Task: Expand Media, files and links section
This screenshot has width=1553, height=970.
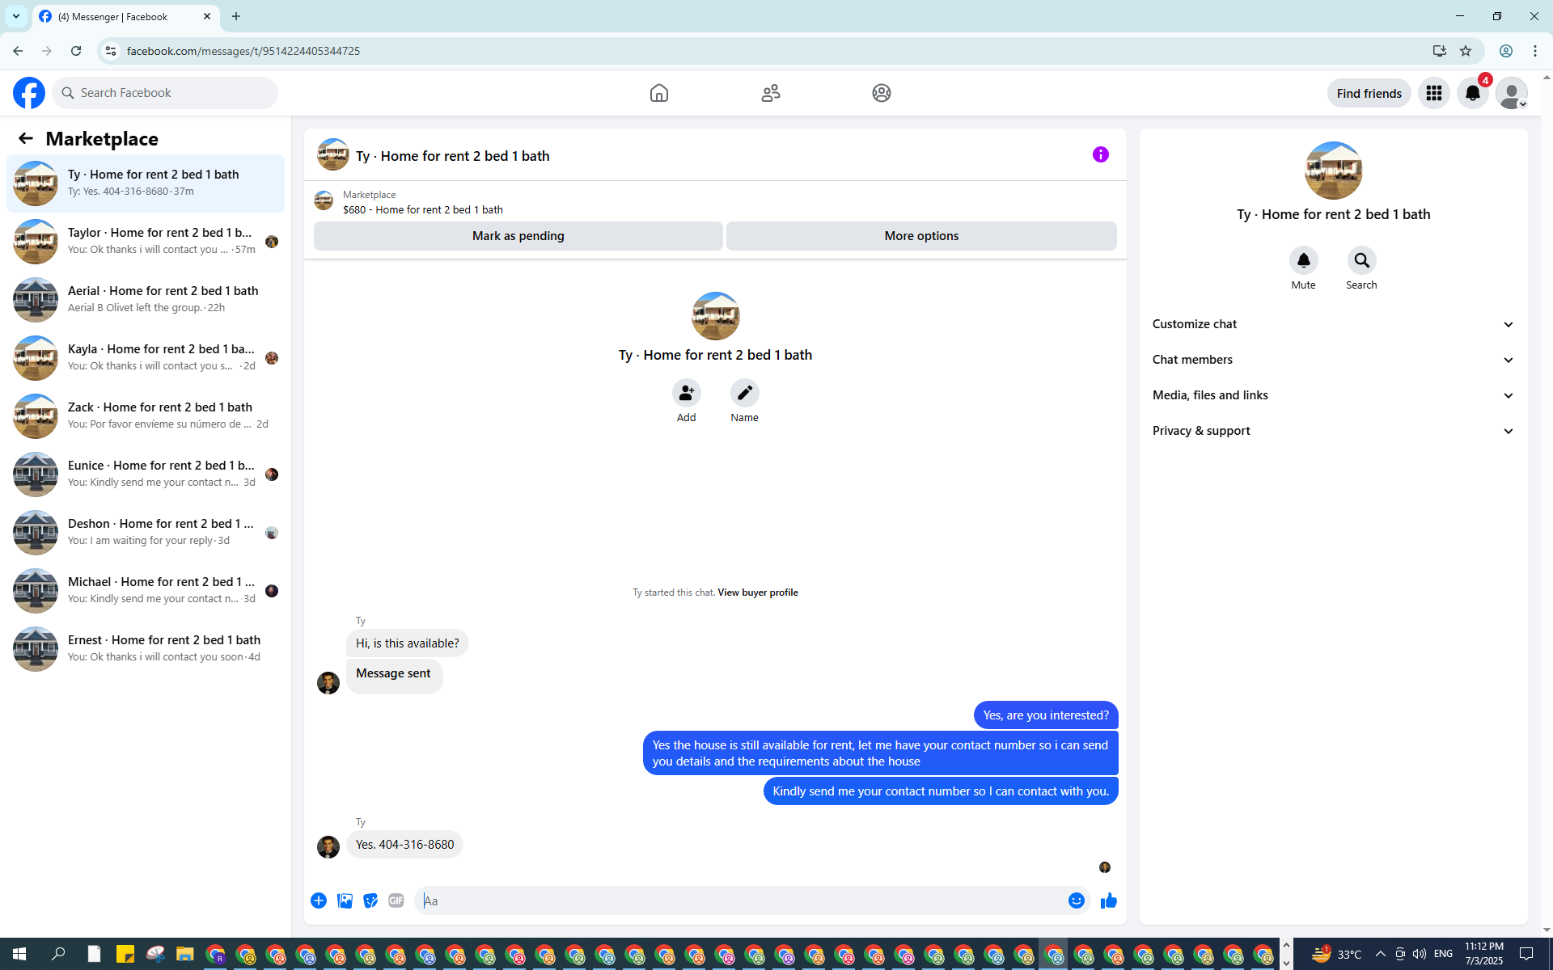Action: click(x=1332, y=395)
